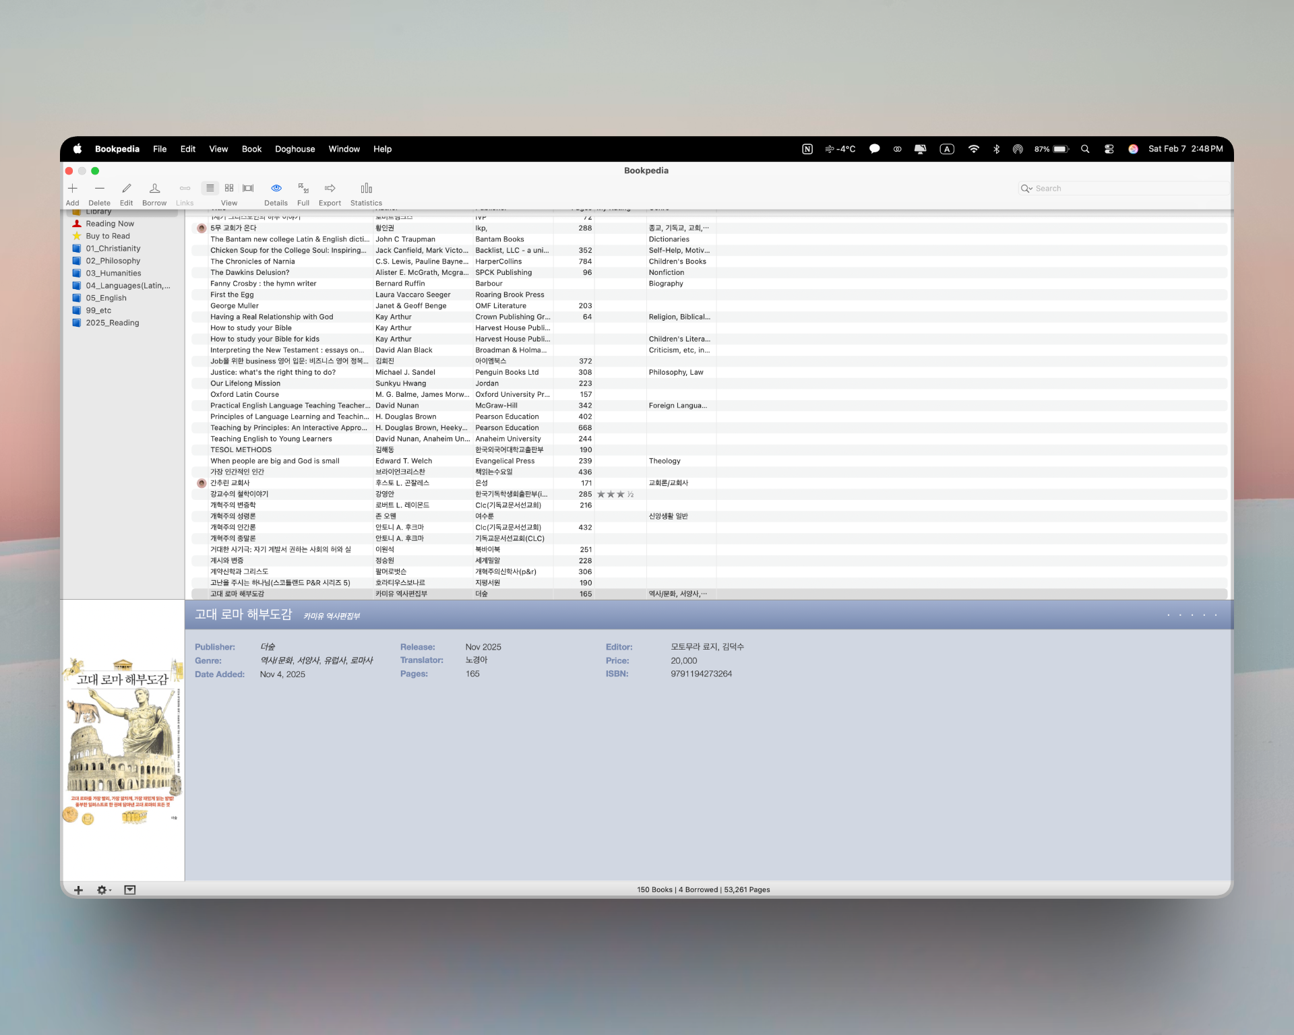Viewport: 1294px width, 1035px height.
Task: Click the Borrow toolbar icon
Action: coord(154,189)
